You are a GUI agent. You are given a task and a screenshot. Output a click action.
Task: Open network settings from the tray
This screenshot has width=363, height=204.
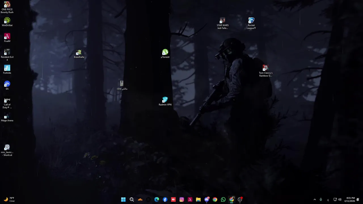pyautogui.click(x=335, y=199)
